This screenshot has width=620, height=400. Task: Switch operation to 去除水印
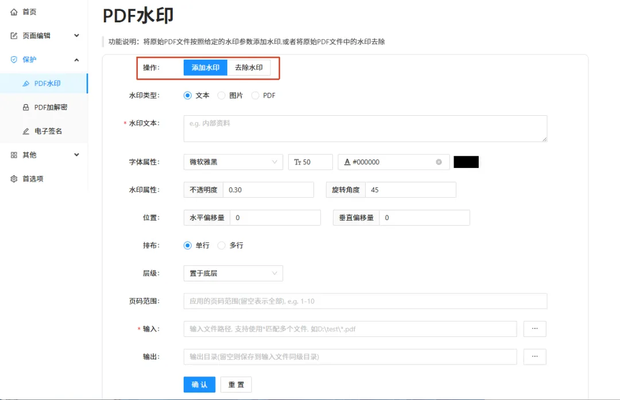tap(249, 68)
